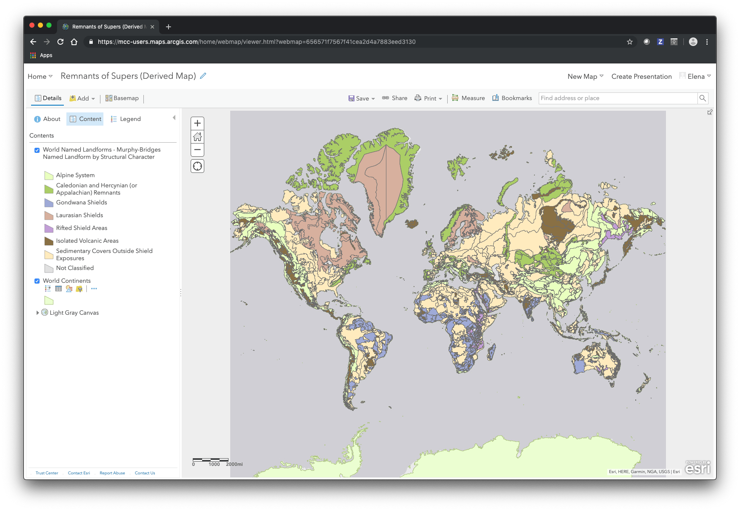Click the find my location button
This screenshot has width=740, height=511.
coord(197,166)
